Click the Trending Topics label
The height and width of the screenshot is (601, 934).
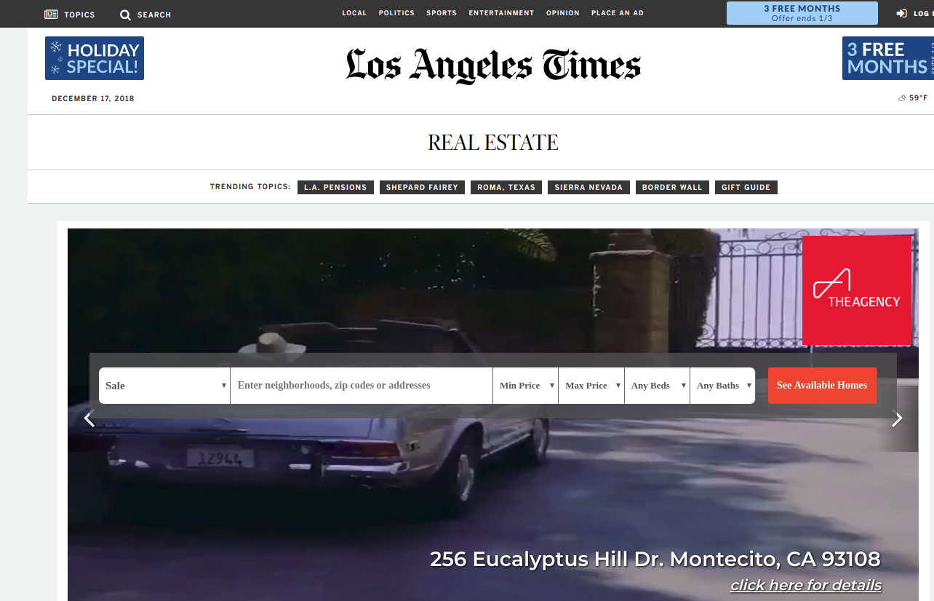[x=250, y=187]
